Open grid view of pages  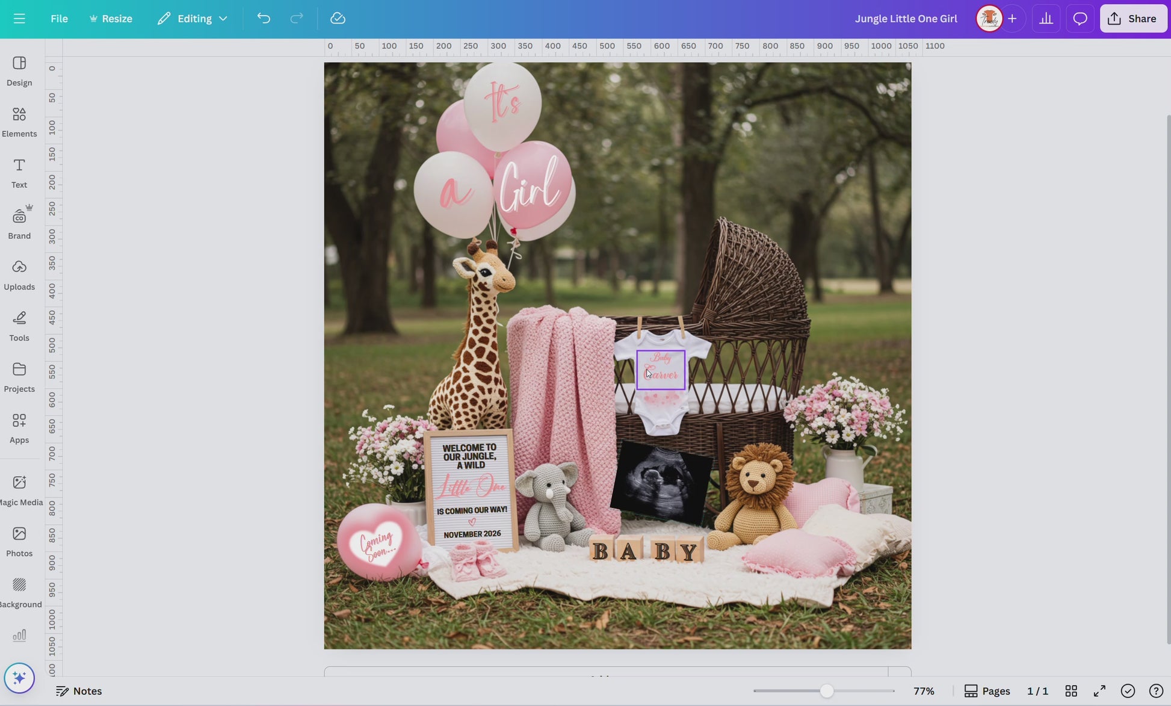click(x=1071, y=691)
